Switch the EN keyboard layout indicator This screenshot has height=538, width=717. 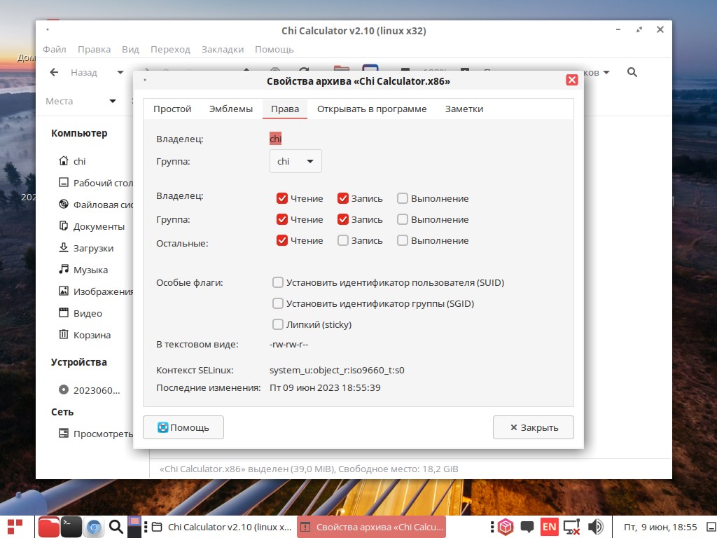(549, 527)
